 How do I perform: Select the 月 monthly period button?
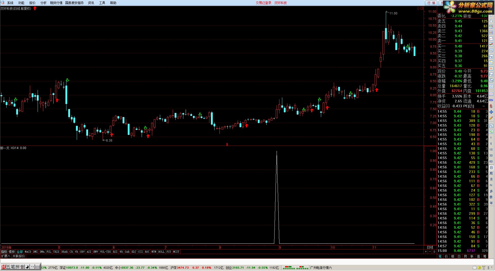pyautogui.click(x=491, y=179)
